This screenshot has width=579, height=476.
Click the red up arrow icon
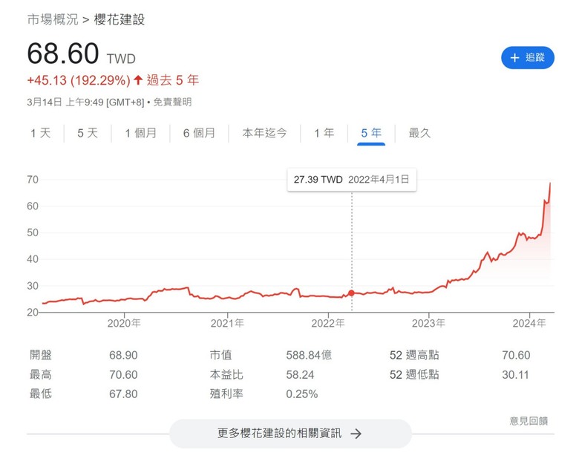pos(138,79)
